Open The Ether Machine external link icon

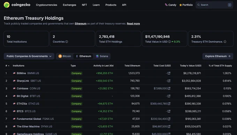click(x=169, y=126)
